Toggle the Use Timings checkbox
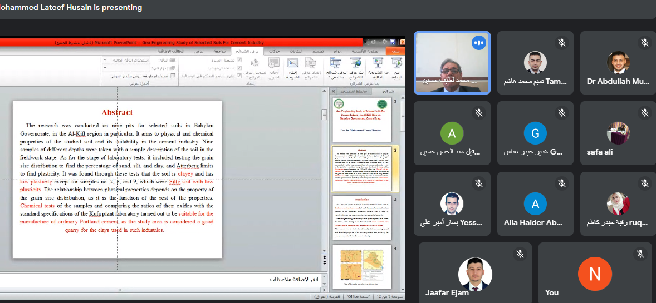This screenshot has height=303, width=656. [x=239, y=68]
